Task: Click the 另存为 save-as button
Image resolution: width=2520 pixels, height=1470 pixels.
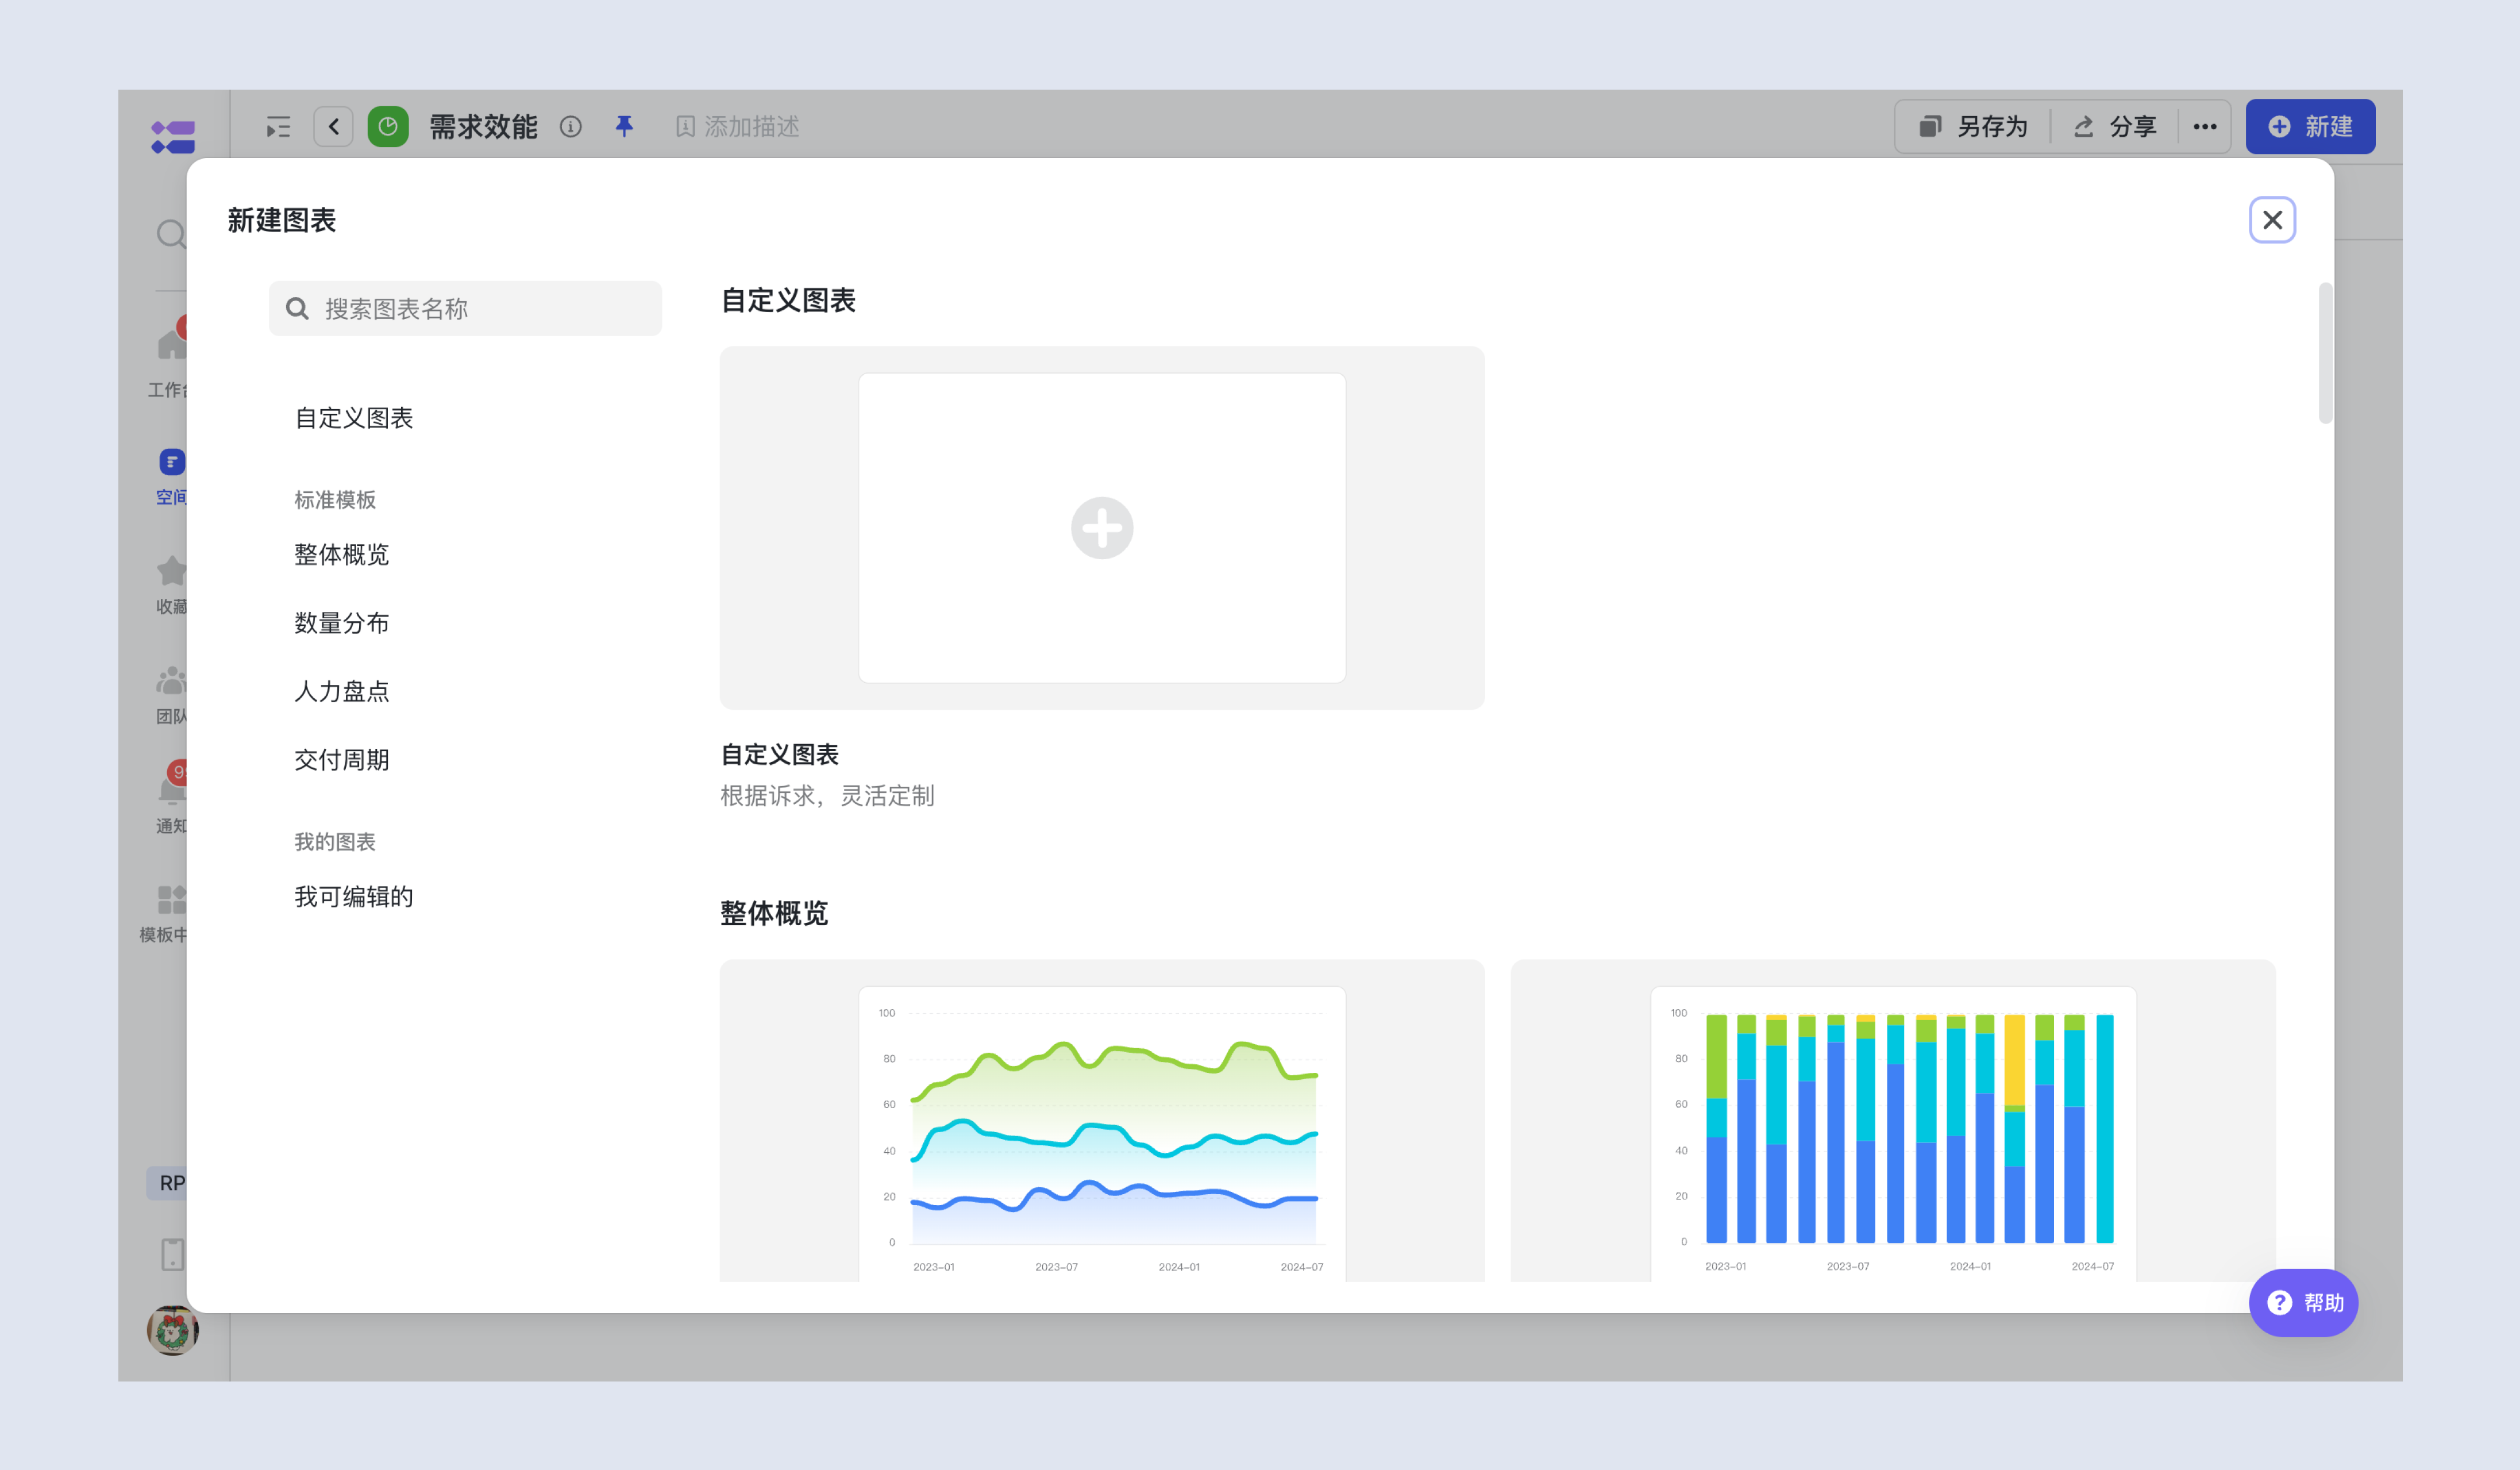Action: pos(1973,127)
